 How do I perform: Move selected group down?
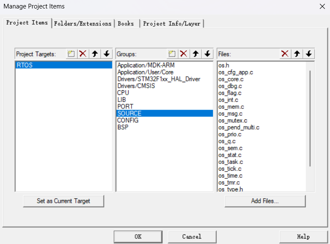[207, 54]
